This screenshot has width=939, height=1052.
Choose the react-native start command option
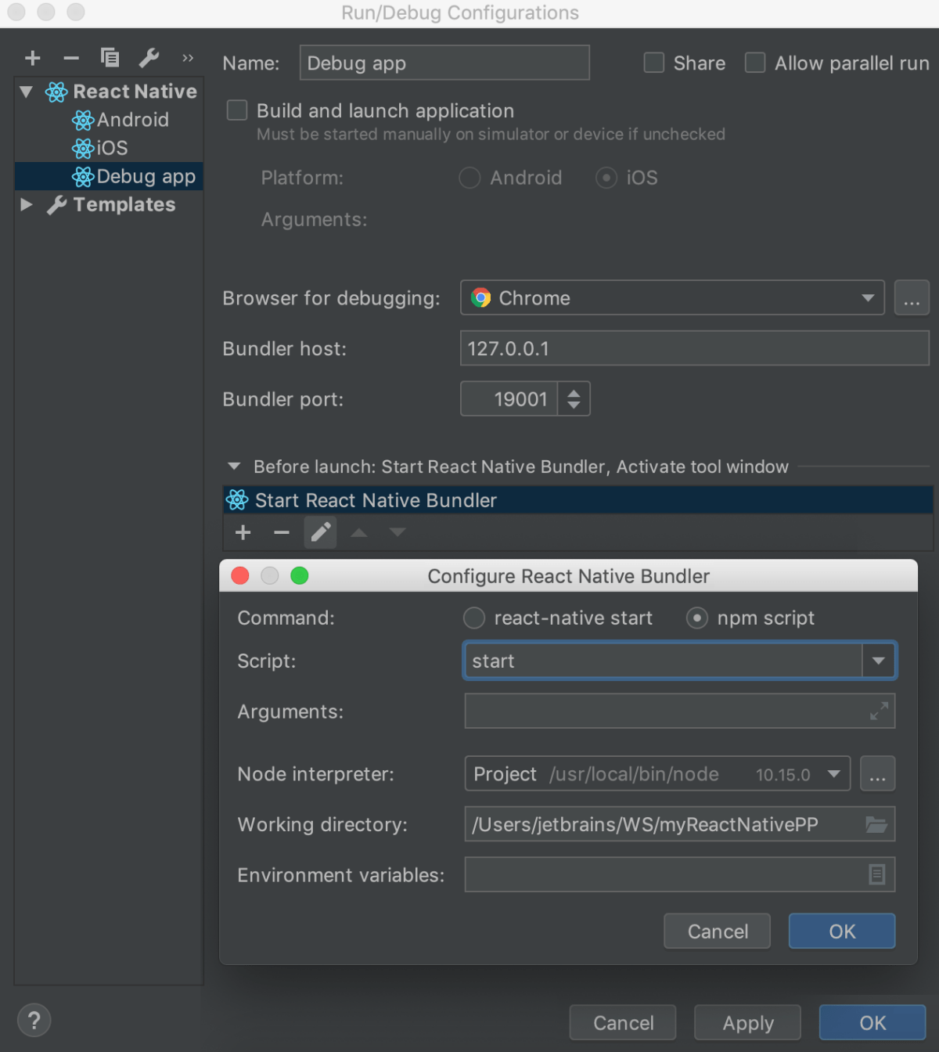coord(474,618)
